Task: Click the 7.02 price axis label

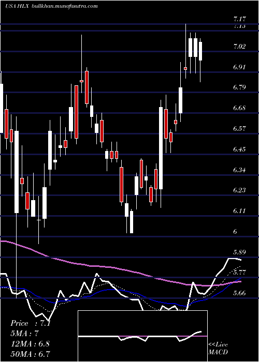Action: click(240, 47)
